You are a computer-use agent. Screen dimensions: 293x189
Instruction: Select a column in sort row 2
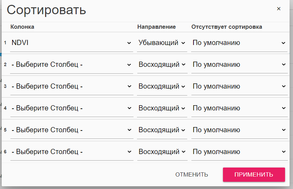71,65
